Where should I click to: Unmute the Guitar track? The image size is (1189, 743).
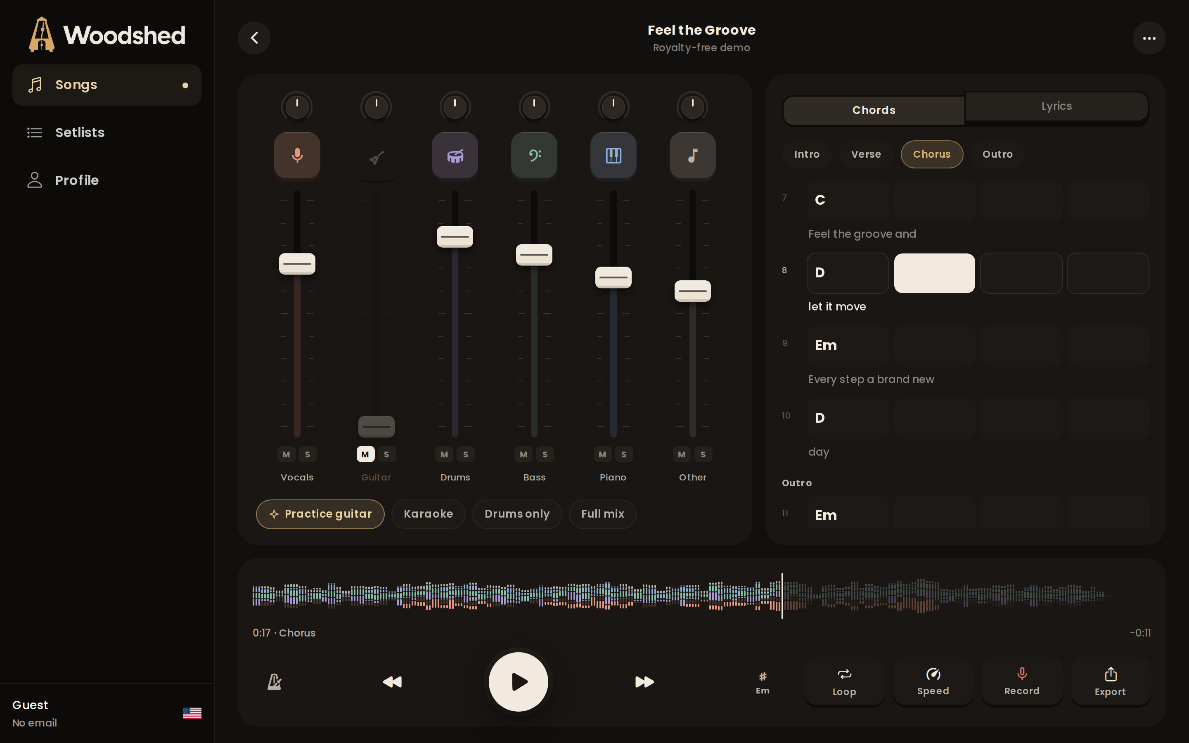(365, 454)
